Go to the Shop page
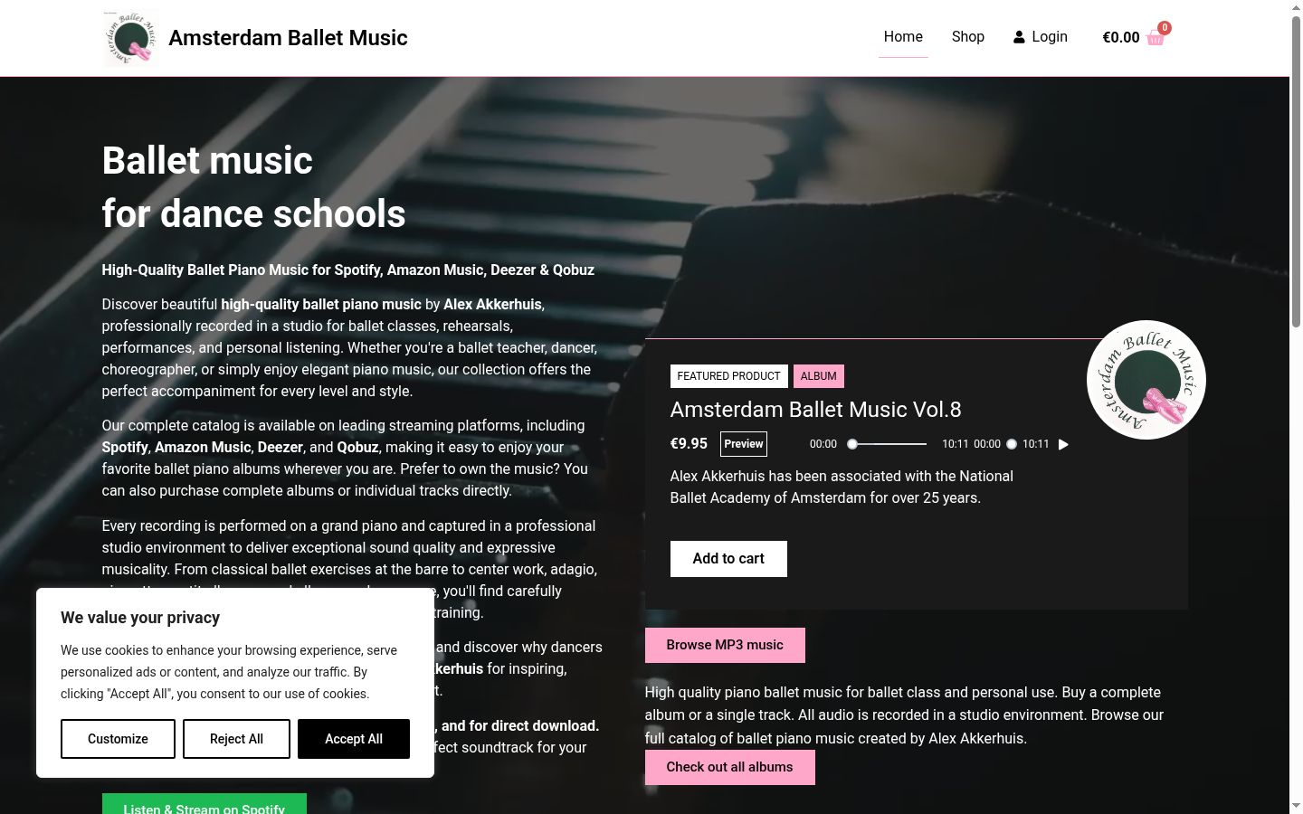Screen dimensions: 1303x814 [967, 37]
